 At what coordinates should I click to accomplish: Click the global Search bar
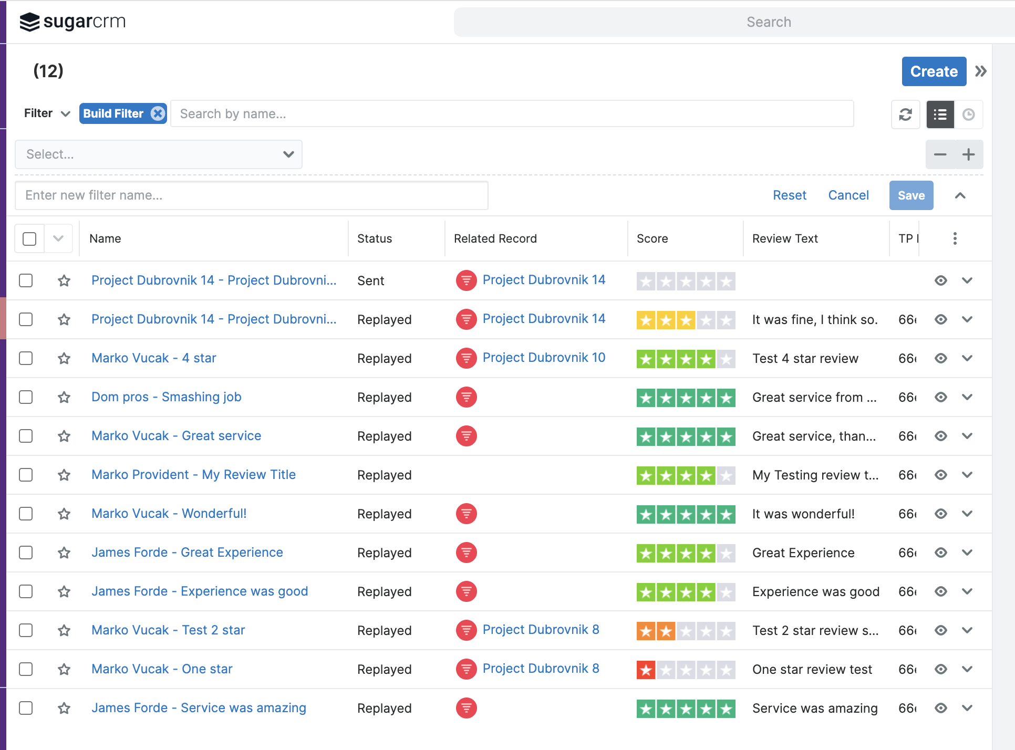(734, 22)
